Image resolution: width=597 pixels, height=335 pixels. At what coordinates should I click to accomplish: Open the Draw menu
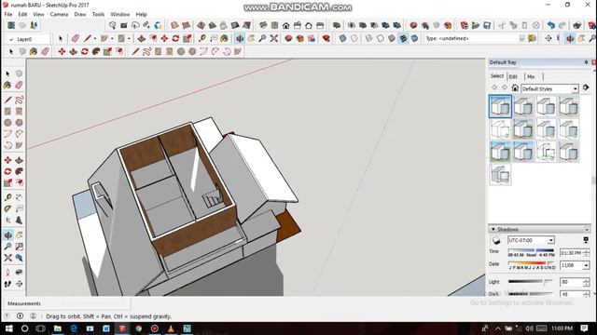point(80,15)
